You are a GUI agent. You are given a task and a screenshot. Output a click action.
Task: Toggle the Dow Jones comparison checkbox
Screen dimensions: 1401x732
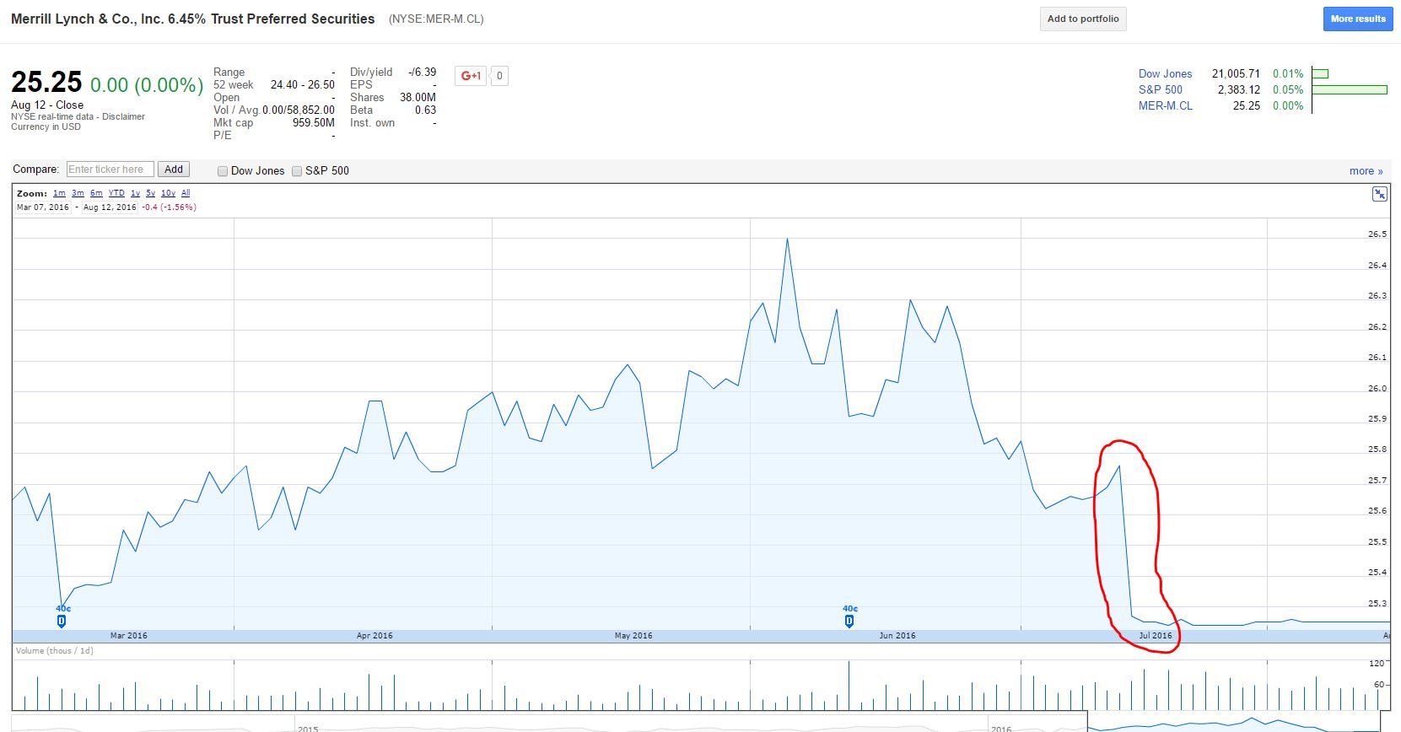pyautogui.click(x=223, y=171)
